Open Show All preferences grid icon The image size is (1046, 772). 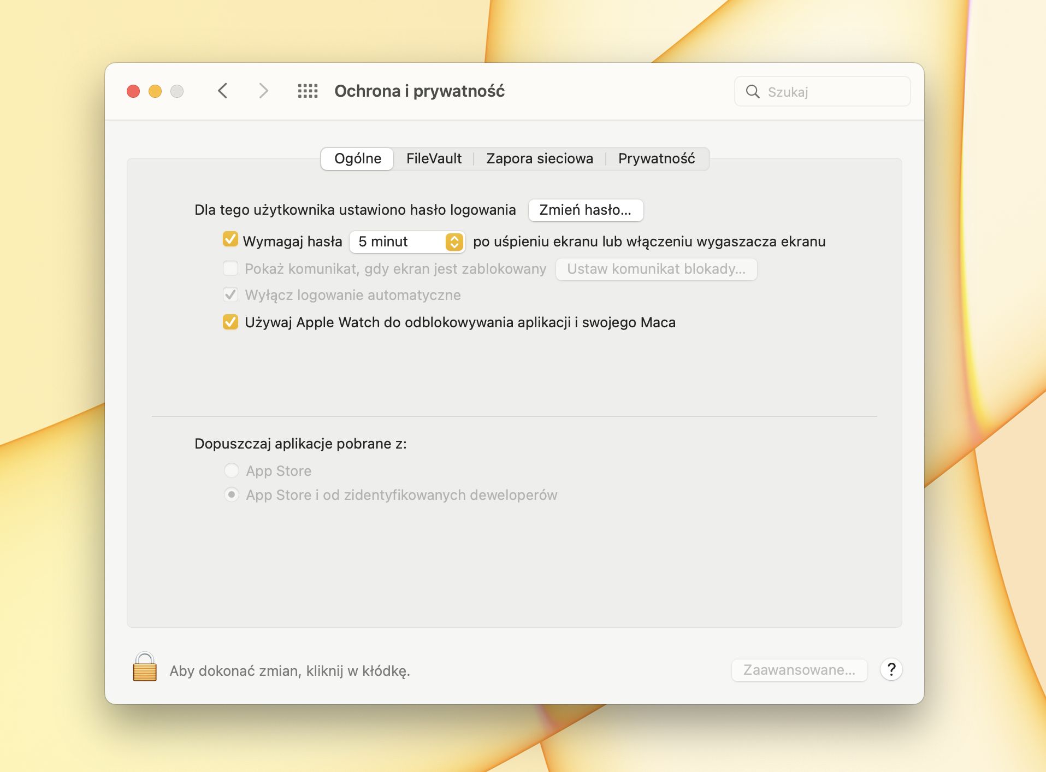[309, 91]
